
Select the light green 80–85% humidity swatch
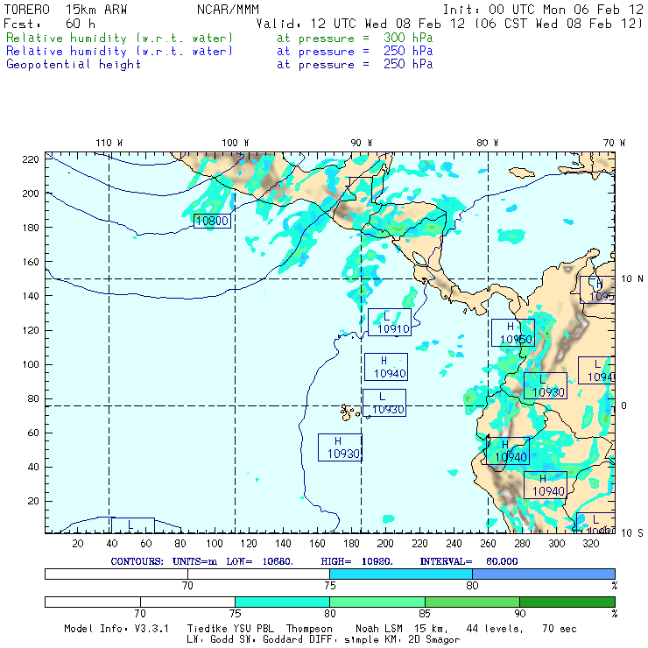coord(377,602)
